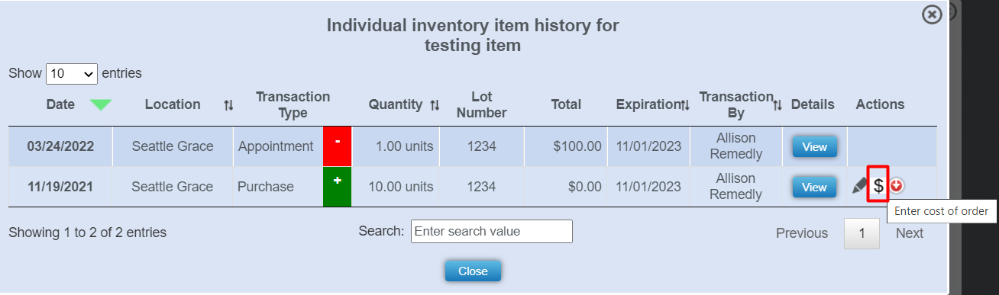Viewport: 999px width, 295px height.
Task: View details of the Purchase transaction
Action: point(814,187)
